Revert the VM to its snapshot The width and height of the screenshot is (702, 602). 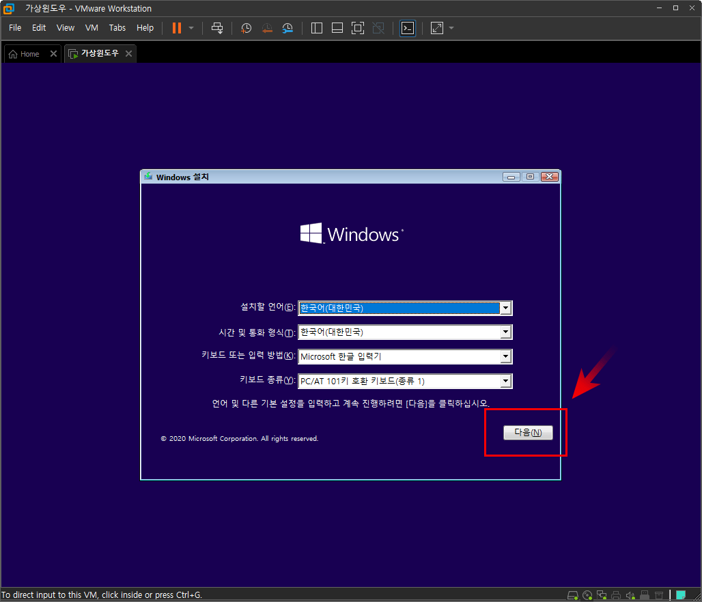(x=267, y=28)
